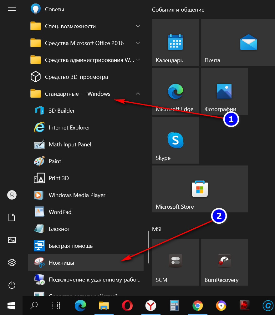The image size is (275, 315).
Task: Open the Календарь tile
Action: pyautogui.click(x=176, y=43)
